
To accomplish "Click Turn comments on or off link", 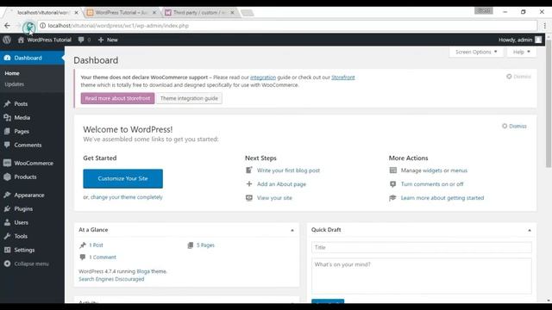I will click(x=432, y=183).
